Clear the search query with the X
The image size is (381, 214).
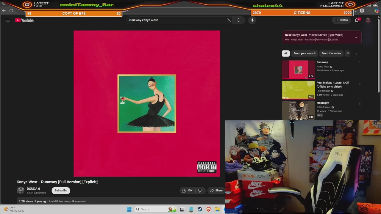(x=229, y=20)
